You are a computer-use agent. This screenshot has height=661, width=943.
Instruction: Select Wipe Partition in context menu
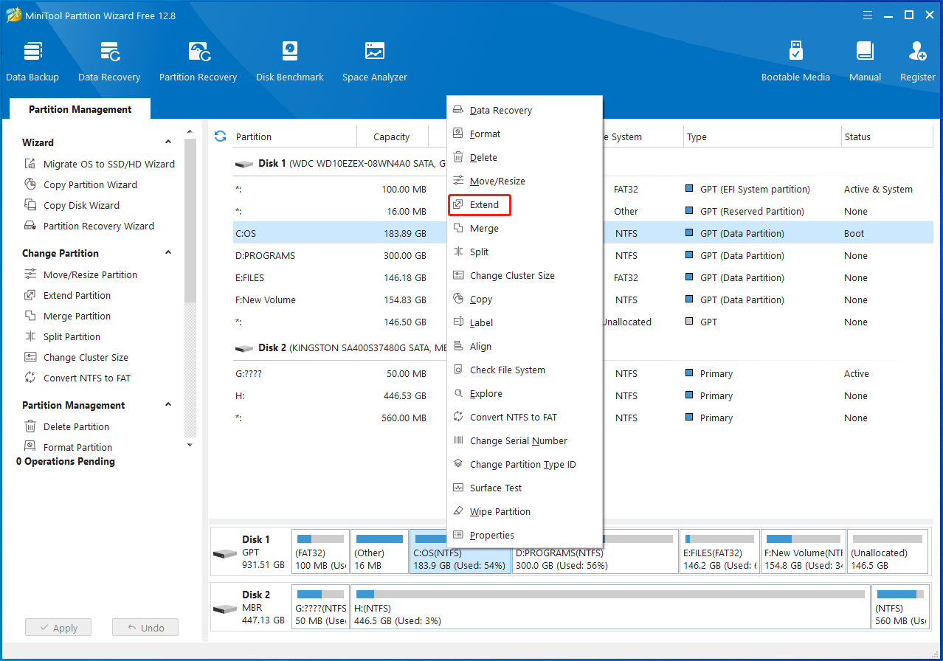coord(525,511)
